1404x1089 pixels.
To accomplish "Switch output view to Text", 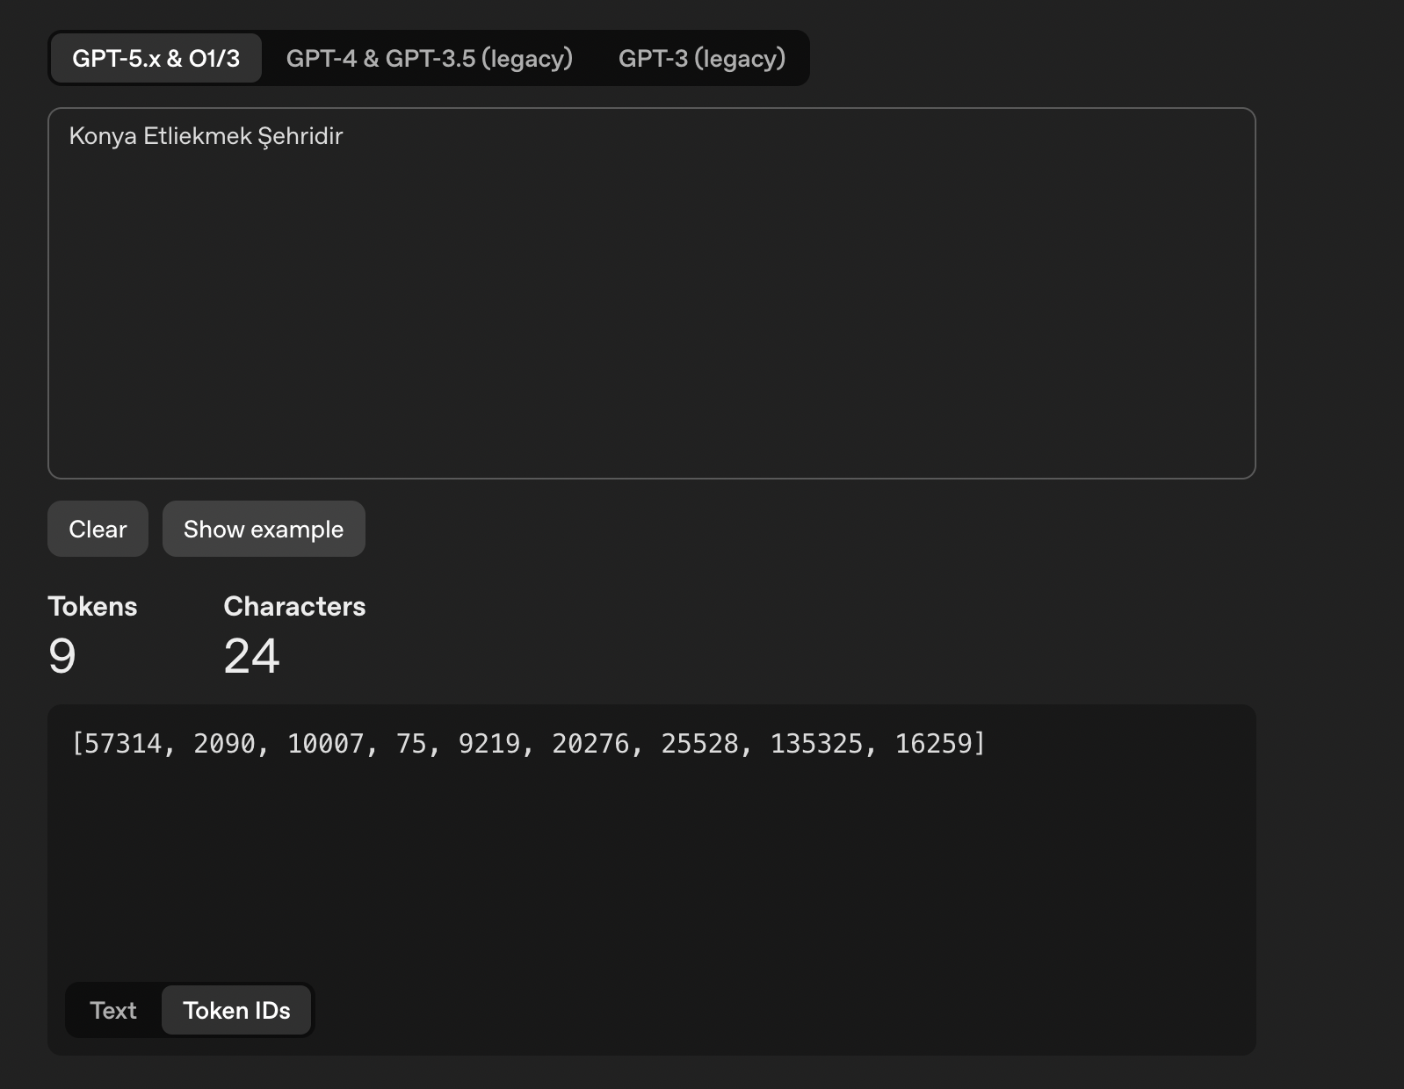I will [x=113, y=1011].
